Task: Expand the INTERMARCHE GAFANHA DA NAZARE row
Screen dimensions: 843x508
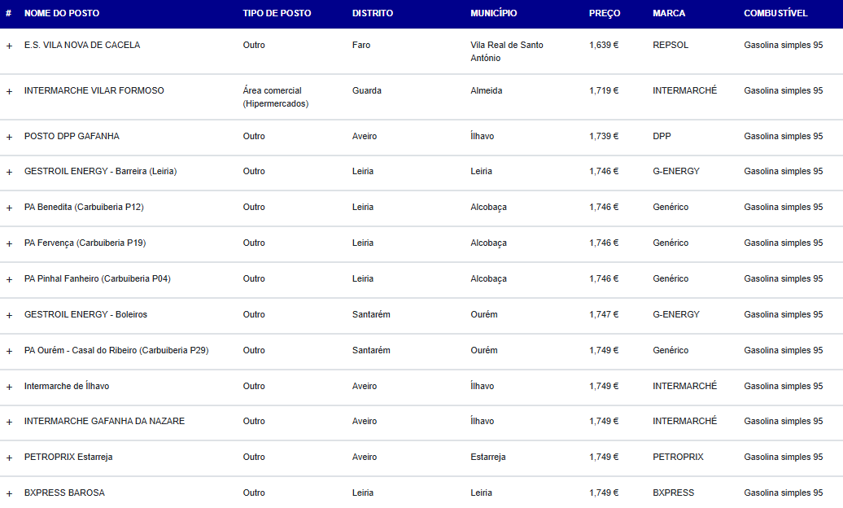Action: point(9,423)
